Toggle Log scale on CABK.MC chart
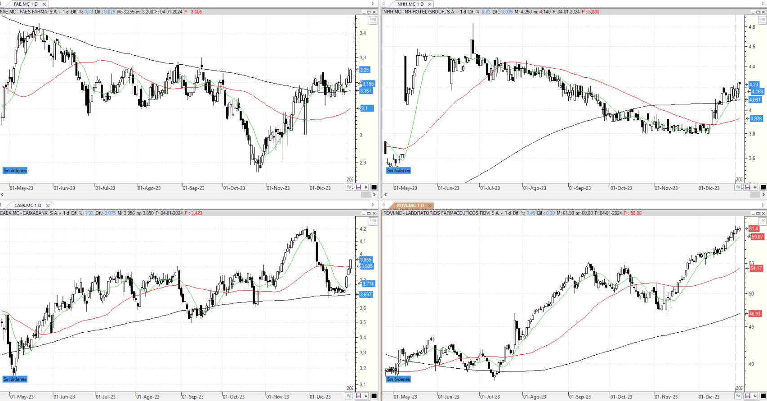767x401 pixels. [373, 220]
